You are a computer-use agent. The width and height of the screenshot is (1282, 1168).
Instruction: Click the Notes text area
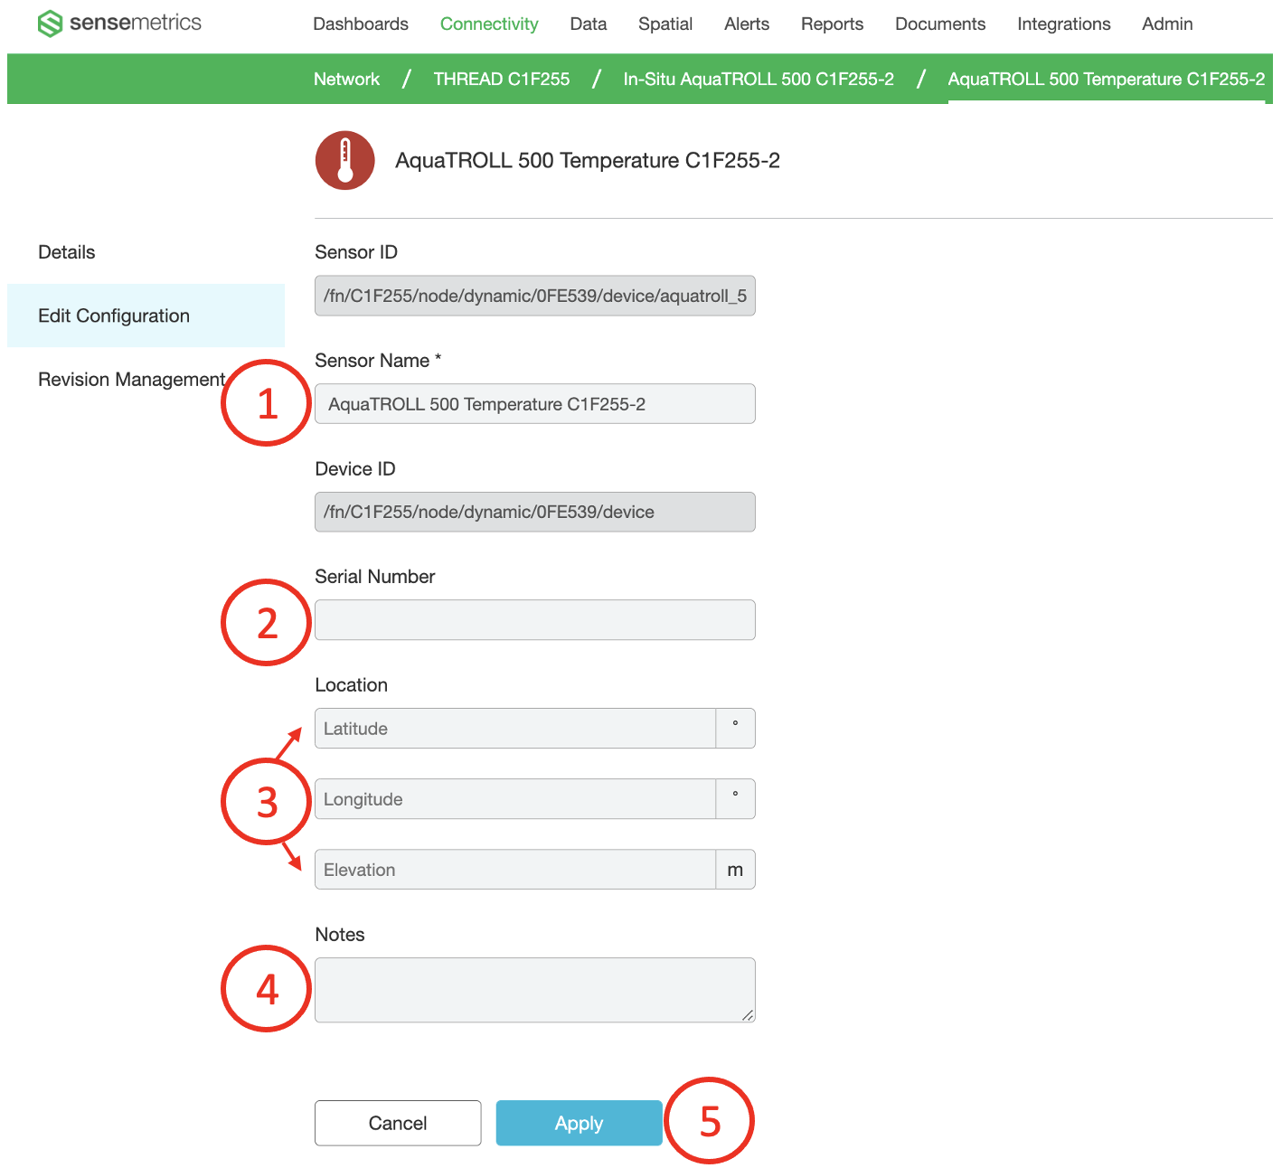pos(535,990)
